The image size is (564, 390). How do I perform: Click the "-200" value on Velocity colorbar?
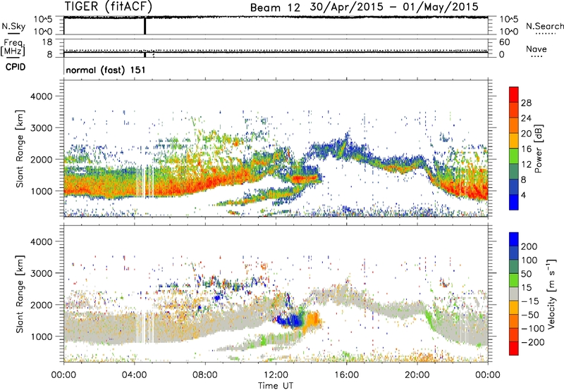tap(533, 342)
